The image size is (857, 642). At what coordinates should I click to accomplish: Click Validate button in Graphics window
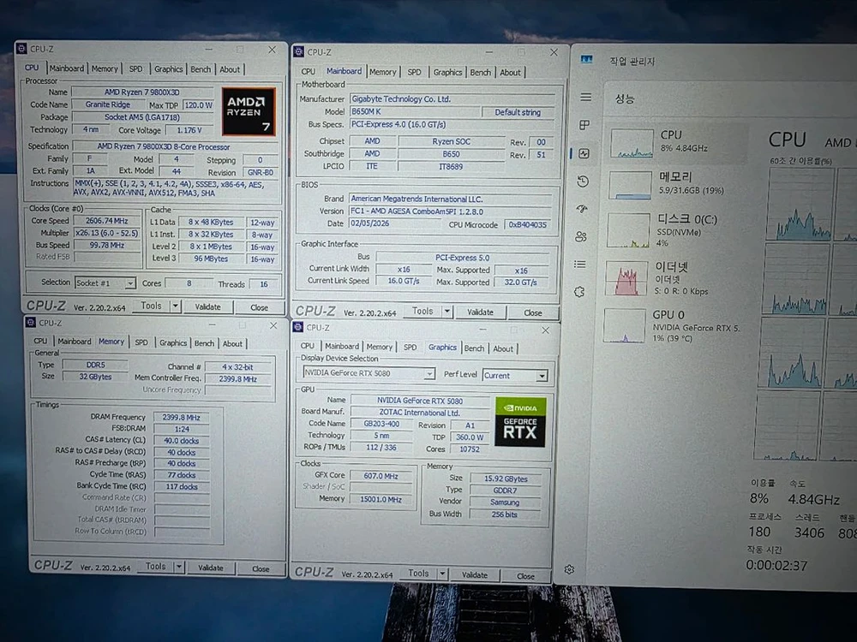475,575
